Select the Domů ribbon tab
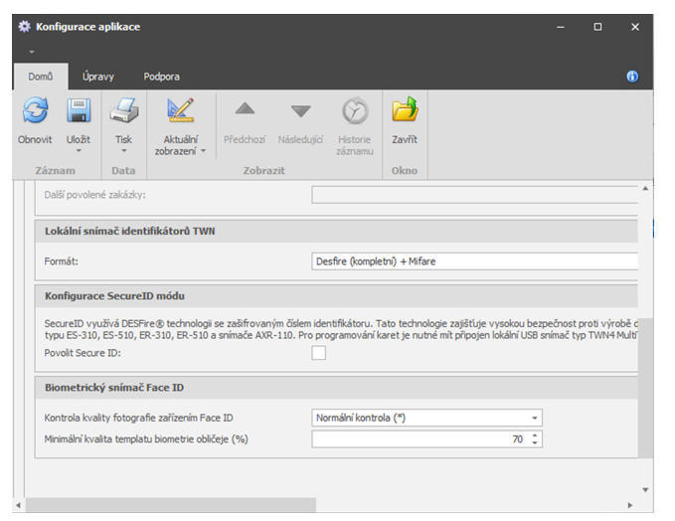This screenshot has height=521, width=675. click(x=41, y=77)
